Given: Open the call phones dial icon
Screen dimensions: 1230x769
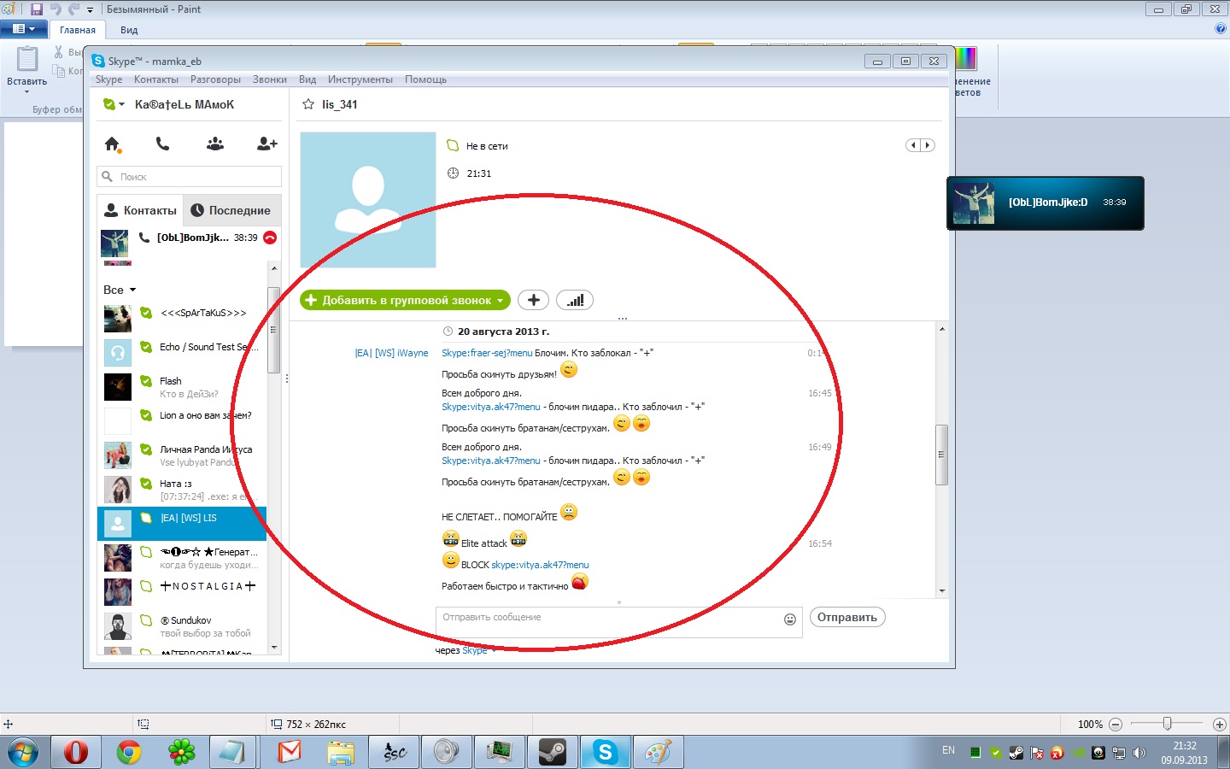Looking at the screenshot, I should point(162,144).
